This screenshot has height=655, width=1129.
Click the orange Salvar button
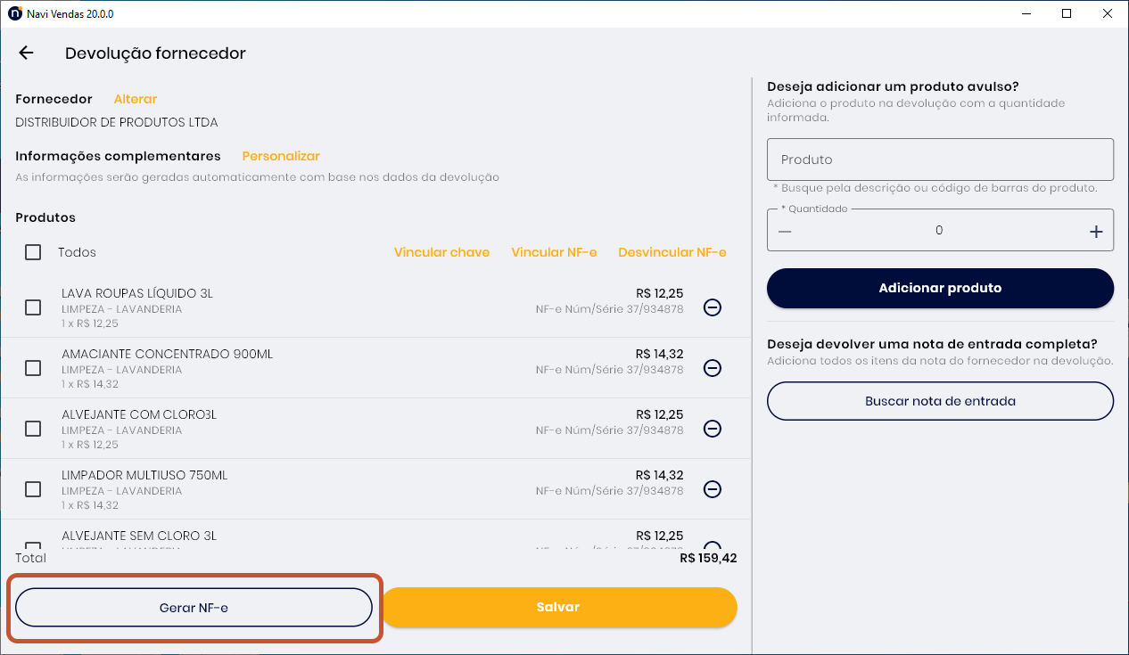[x=559, y=607]
